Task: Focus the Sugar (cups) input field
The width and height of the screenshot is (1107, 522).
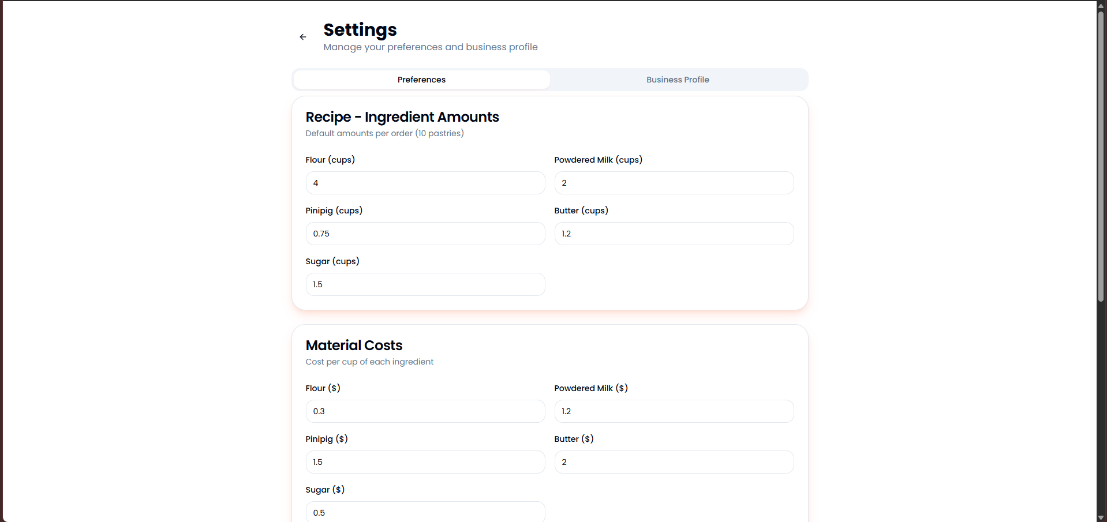Action: tap(425, 284)
